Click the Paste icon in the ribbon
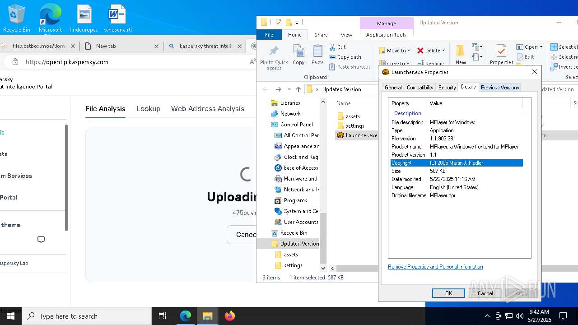Screen dimensions: 578x325 coord(317,51)
